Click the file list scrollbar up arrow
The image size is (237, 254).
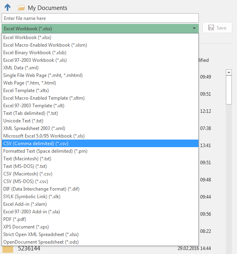(x=229, y=73)
